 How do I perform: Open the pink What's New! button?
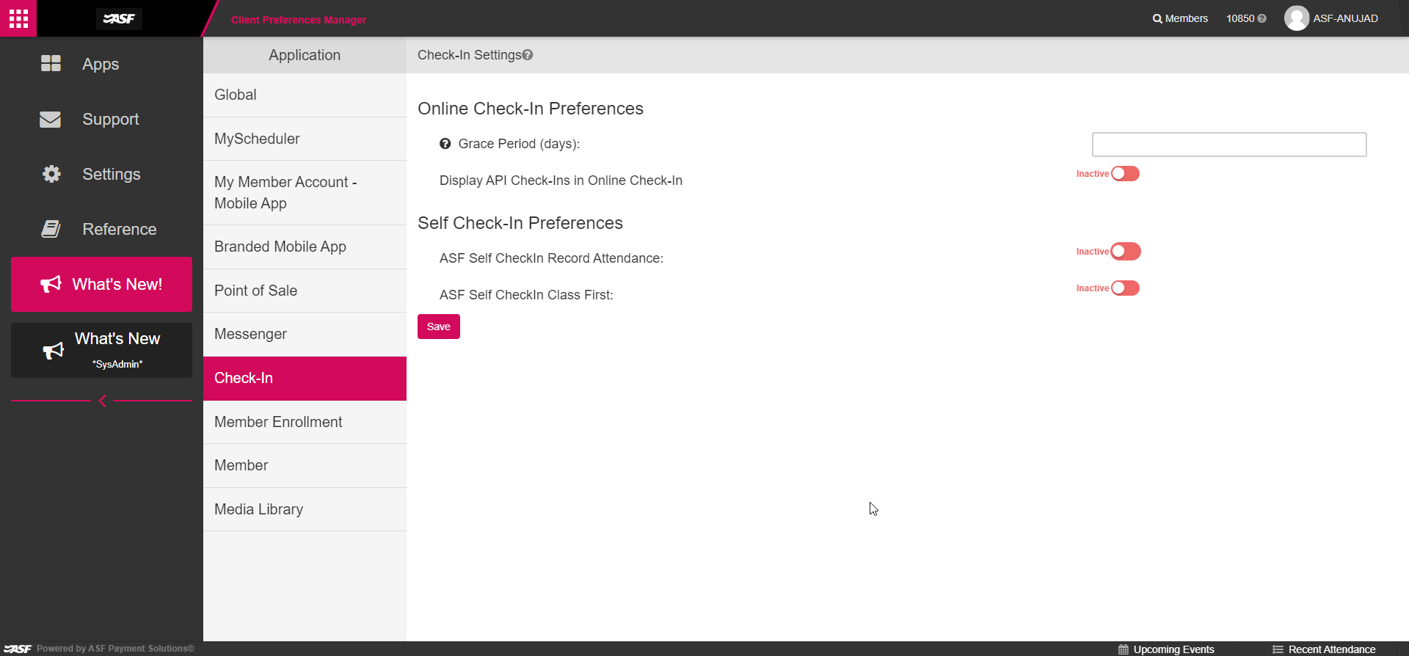pyautogui.click(x=101, y=284)
